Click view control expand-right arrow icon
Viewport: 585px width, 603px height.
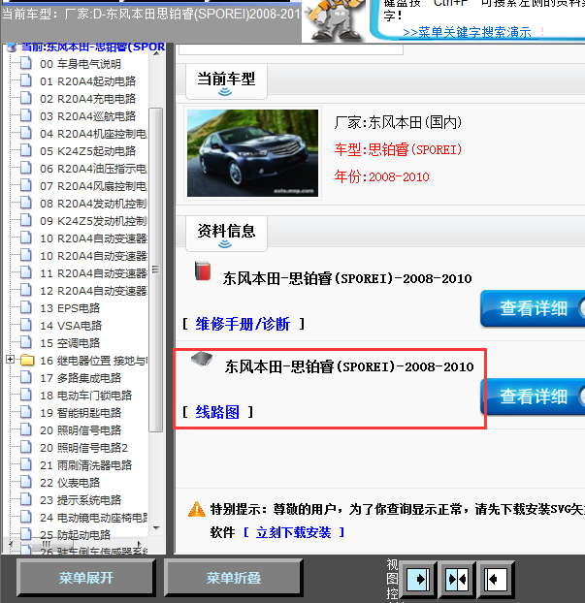tap(418, 579)
